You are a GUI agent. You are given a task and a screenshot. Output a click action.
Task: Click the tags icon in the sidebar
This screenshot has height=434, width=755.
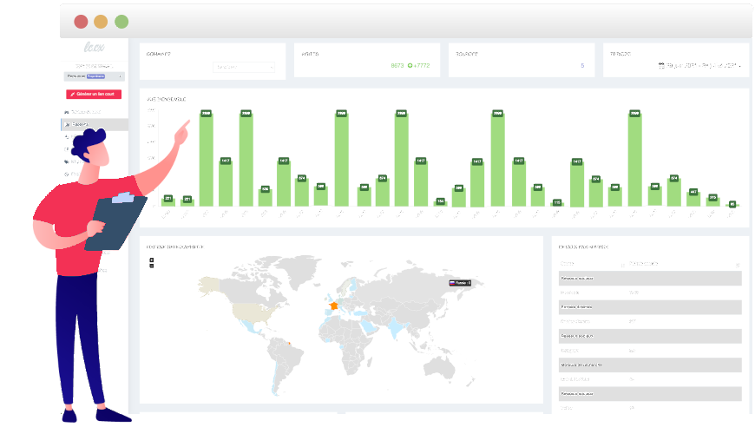pos(67,161)
